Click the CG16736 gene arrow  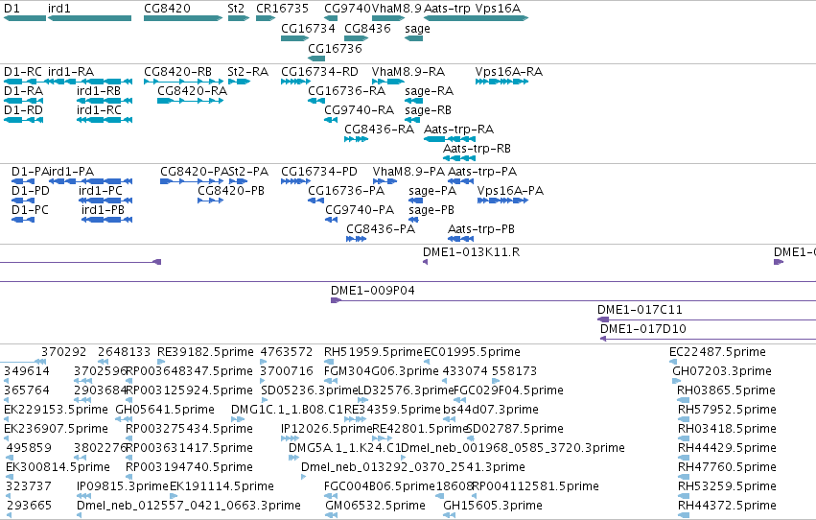[316, 58]
